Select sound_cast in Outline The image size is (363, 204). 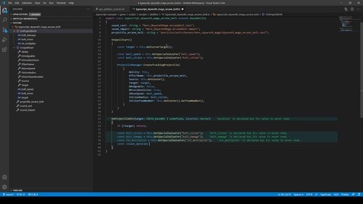click(x=26, y=106)
